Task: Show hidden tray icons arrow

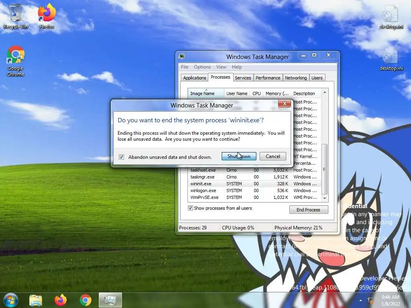Action: pyautogui.click(x=361, y=300)
